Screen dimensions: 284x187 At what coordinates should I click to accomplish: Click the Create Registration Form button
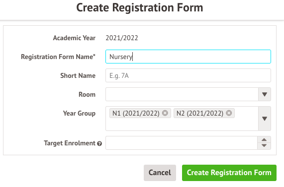point(229,173)
